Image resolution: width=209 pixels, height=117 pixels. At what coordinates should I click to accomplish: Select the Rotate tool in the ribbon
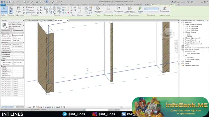(55, 12)
